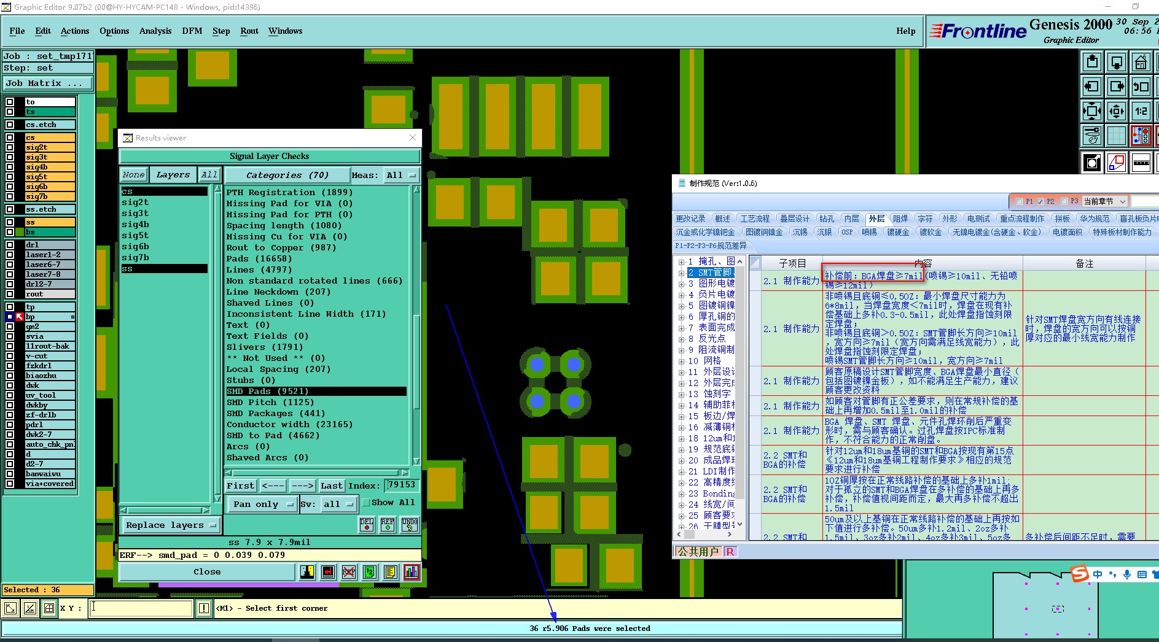Screen dimensions: 1159x642
Task: Toggle visibility box of layer cs
Action: tap(10, 137)
